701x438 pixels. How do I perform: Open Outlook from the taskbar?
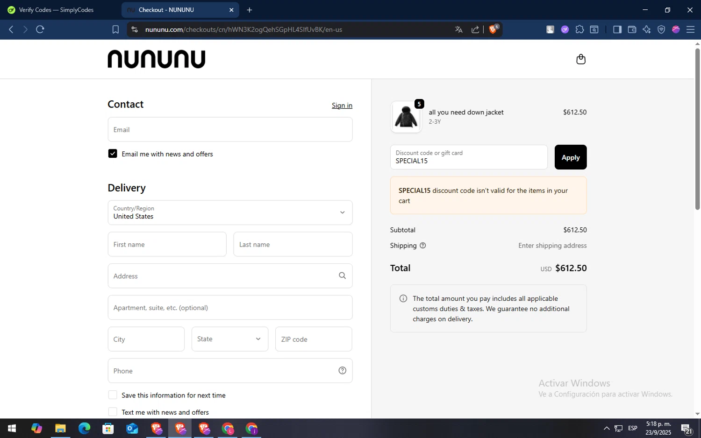click(x=132, y=428)
